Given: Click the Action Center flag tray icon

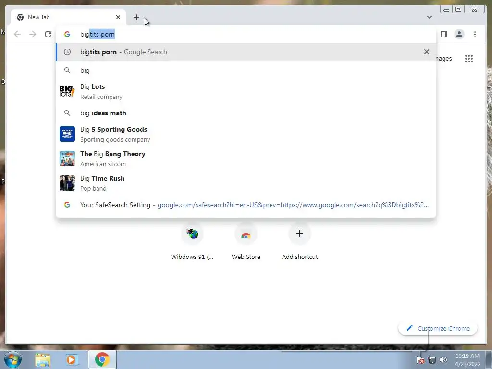Looking at the screenshot, I should click(420, 360).
